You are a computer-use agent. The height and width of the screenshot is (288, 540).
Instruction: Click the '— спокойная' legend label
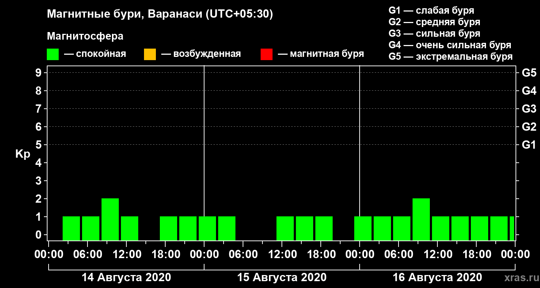point(95,54)
